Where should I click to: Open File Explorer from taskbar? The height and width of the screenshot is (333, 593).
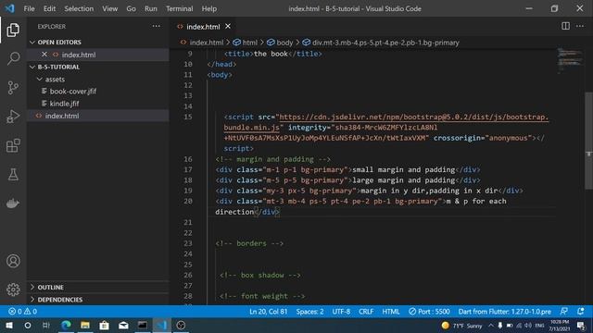pyautogui.click(x=85, y=325)
